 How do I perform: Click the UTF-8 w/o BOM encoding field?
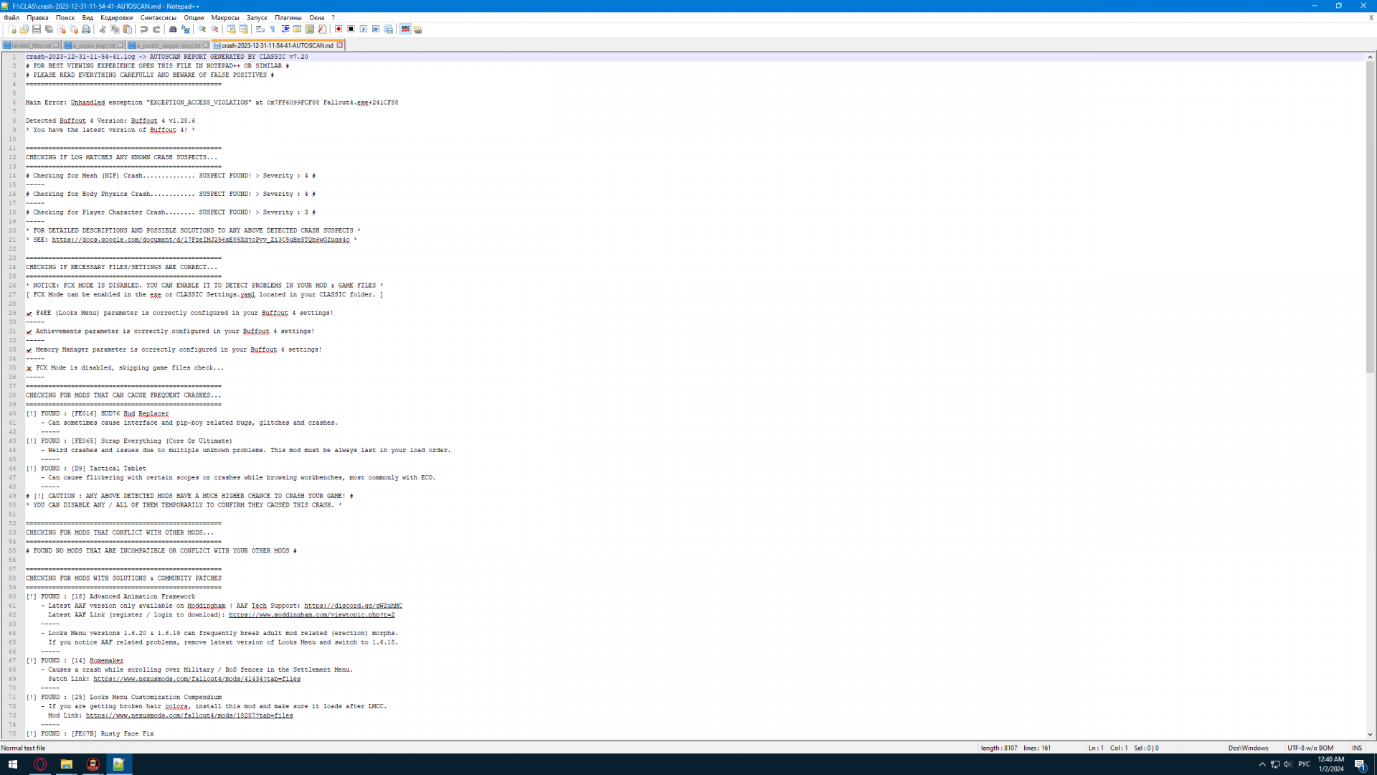click(x=1310, y=748)
